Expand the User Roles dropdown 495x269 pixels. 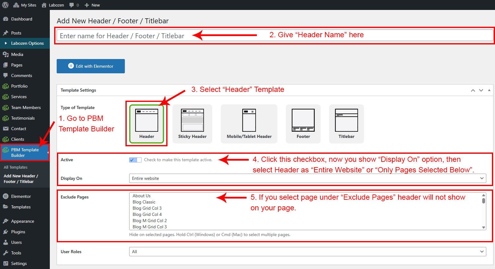click(307, 252)
